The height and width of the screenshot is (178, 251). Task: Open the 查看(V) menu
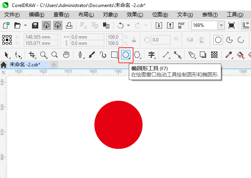61,15
